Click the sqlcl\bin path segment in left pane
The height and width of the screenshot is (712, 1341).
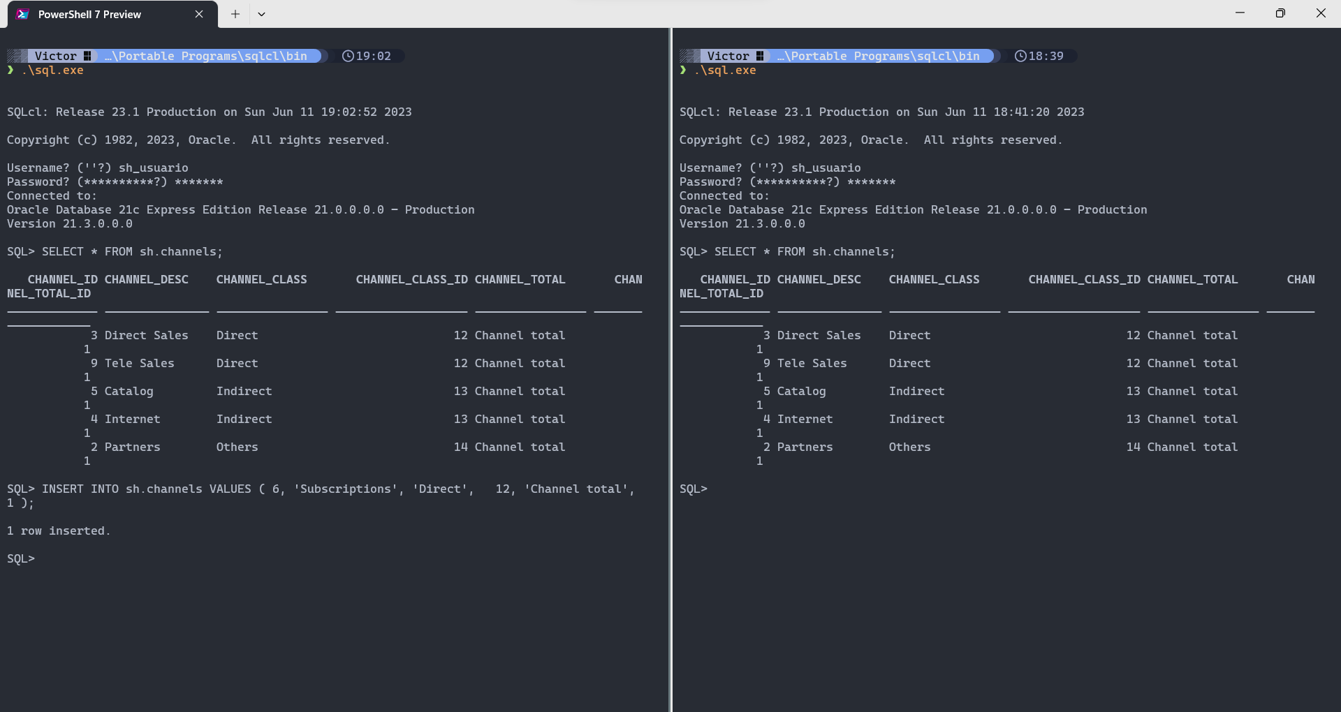click(210, 56)
